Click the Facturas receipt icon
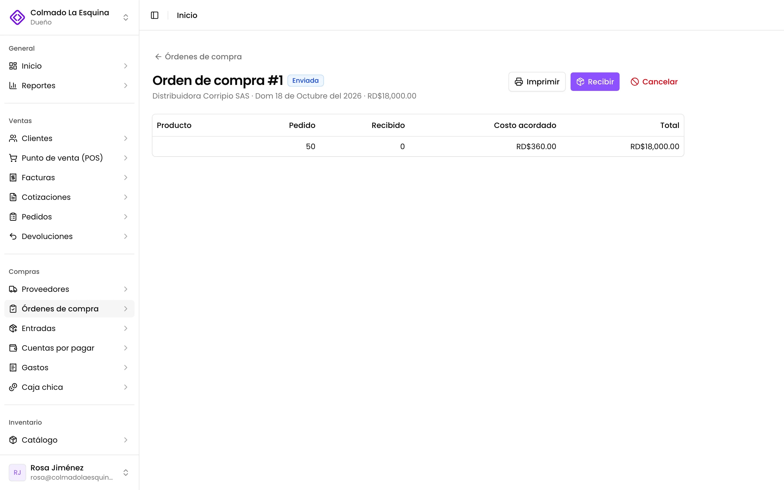The height and width of the screenshot is (490, 784). pyautogui.click(x=13, y=177)
